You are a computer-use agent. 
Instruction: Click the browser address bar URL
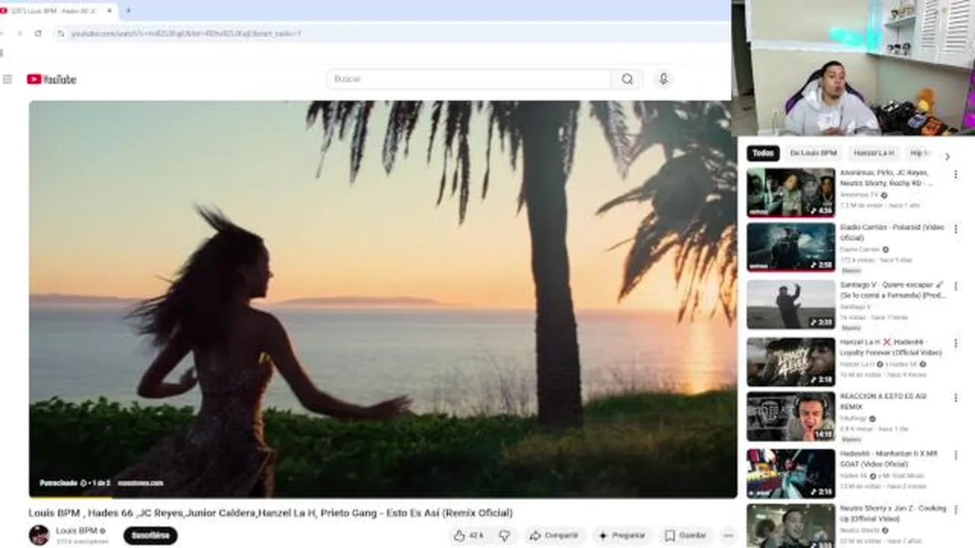186,33
